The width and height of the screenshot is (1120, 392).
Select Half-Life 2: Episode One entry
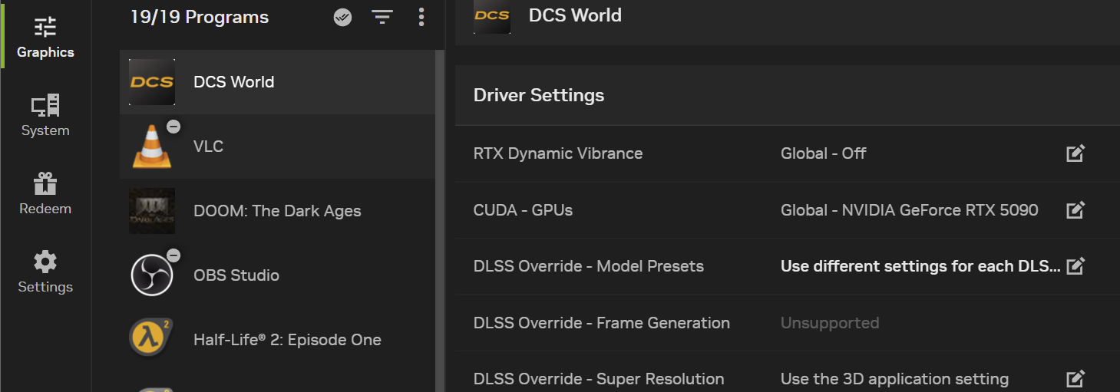[277, 340]
